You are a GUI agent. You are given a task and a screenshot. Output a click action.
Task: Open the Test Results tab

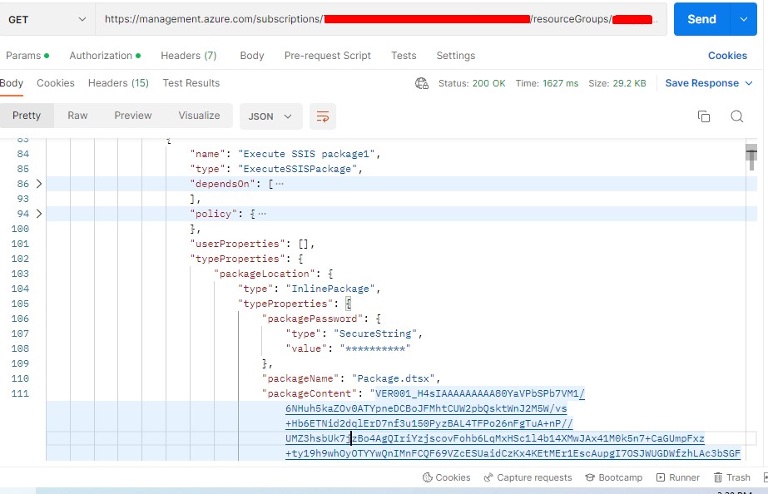189,83
